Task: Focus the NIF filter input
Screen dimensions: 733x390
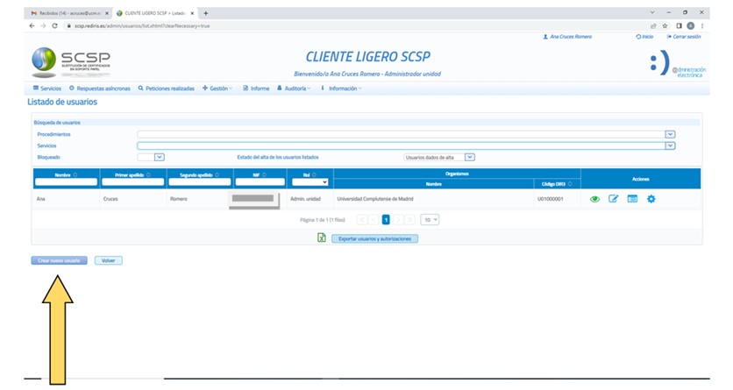Action: tap(260, 182)
